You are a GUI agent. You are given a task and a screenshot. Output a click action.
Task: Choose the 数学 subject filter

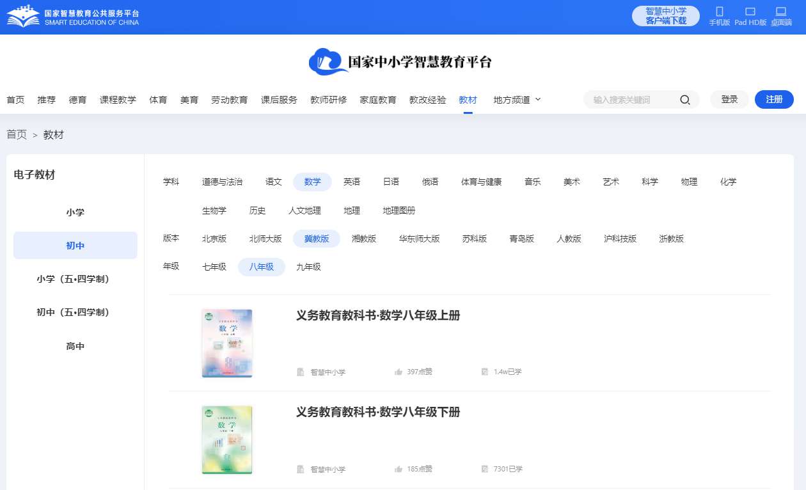(x=312, y=182)
